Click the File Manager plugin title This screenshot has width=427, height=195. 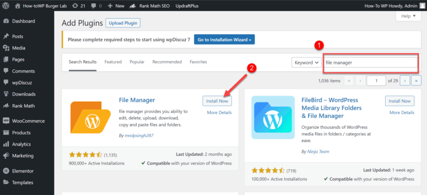[x=137, y=100]
